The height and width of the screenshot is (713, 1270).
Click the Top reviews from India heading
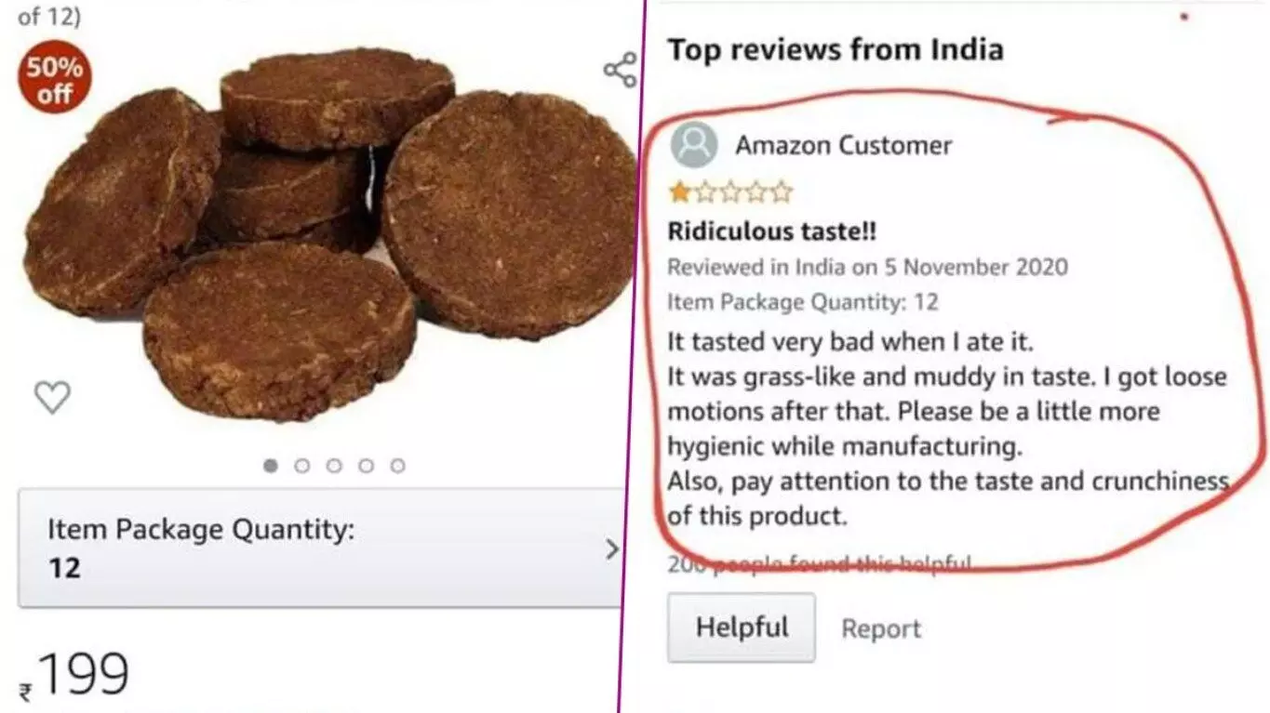click(836, 49)
